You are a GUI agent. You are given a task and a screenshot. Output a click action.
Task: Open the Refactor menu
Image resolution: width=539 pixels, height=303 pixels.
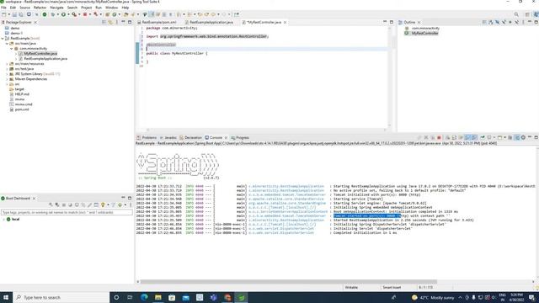40,8
